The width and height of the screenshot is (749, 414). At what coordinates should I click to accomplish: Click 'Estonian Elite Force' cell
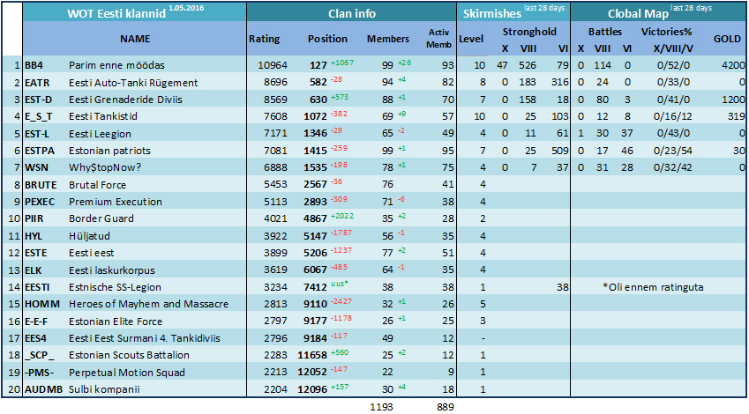(x=116, y=322)
